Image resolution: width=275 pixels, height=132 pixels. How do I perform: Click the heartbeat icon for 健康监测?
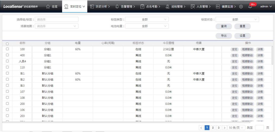tap(218, 6)
